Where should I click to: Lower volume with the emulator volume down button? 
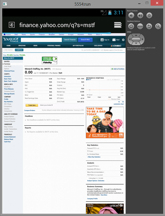(131, 15)
